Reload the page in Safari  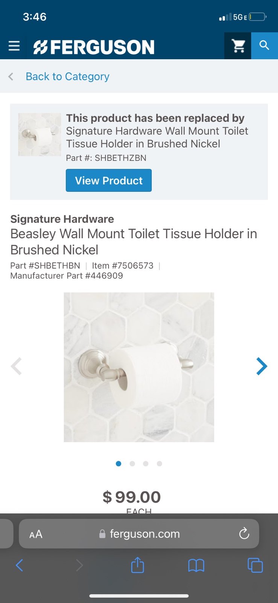coord(244,533)
